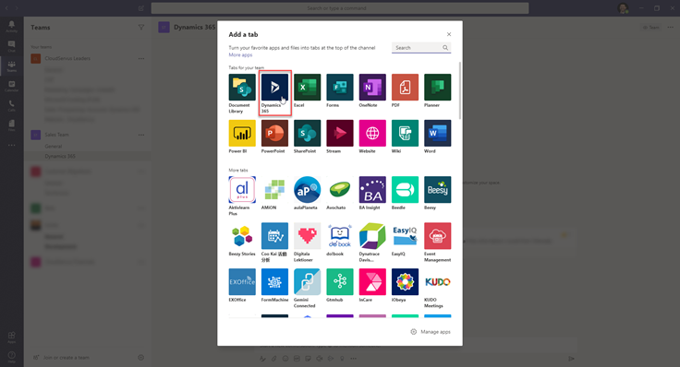680x367 pixels.
Task: Pick the iObeya app icon
Action: point(405,282)
